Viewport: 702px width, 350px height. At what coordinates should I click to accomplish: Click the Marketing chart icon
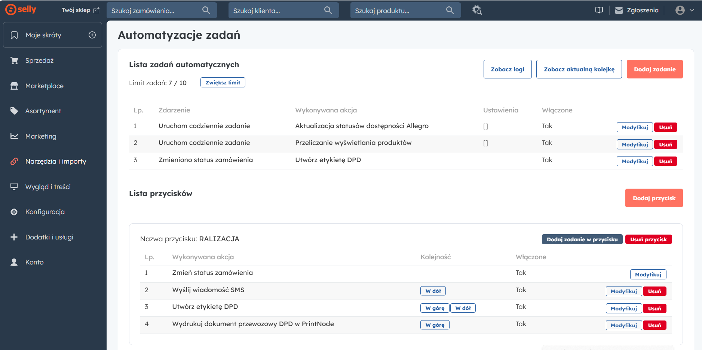tap(14, 136)
